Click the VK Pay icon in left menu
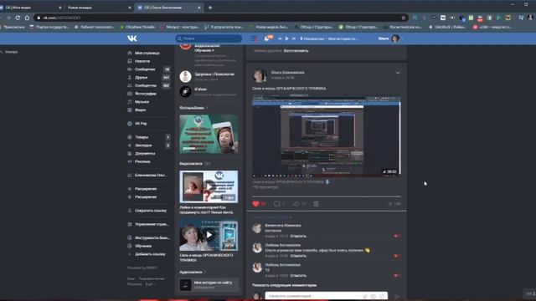 tap(130, 124)
